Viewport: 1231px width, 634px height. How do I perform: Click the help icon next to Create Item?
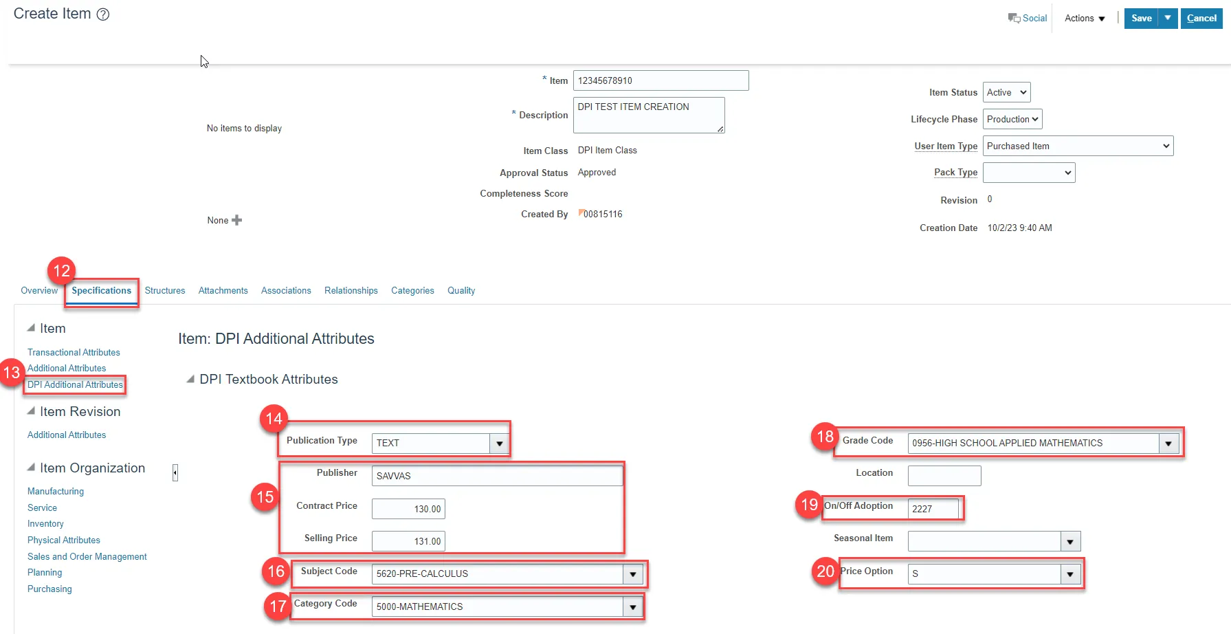tap(103, 14)
